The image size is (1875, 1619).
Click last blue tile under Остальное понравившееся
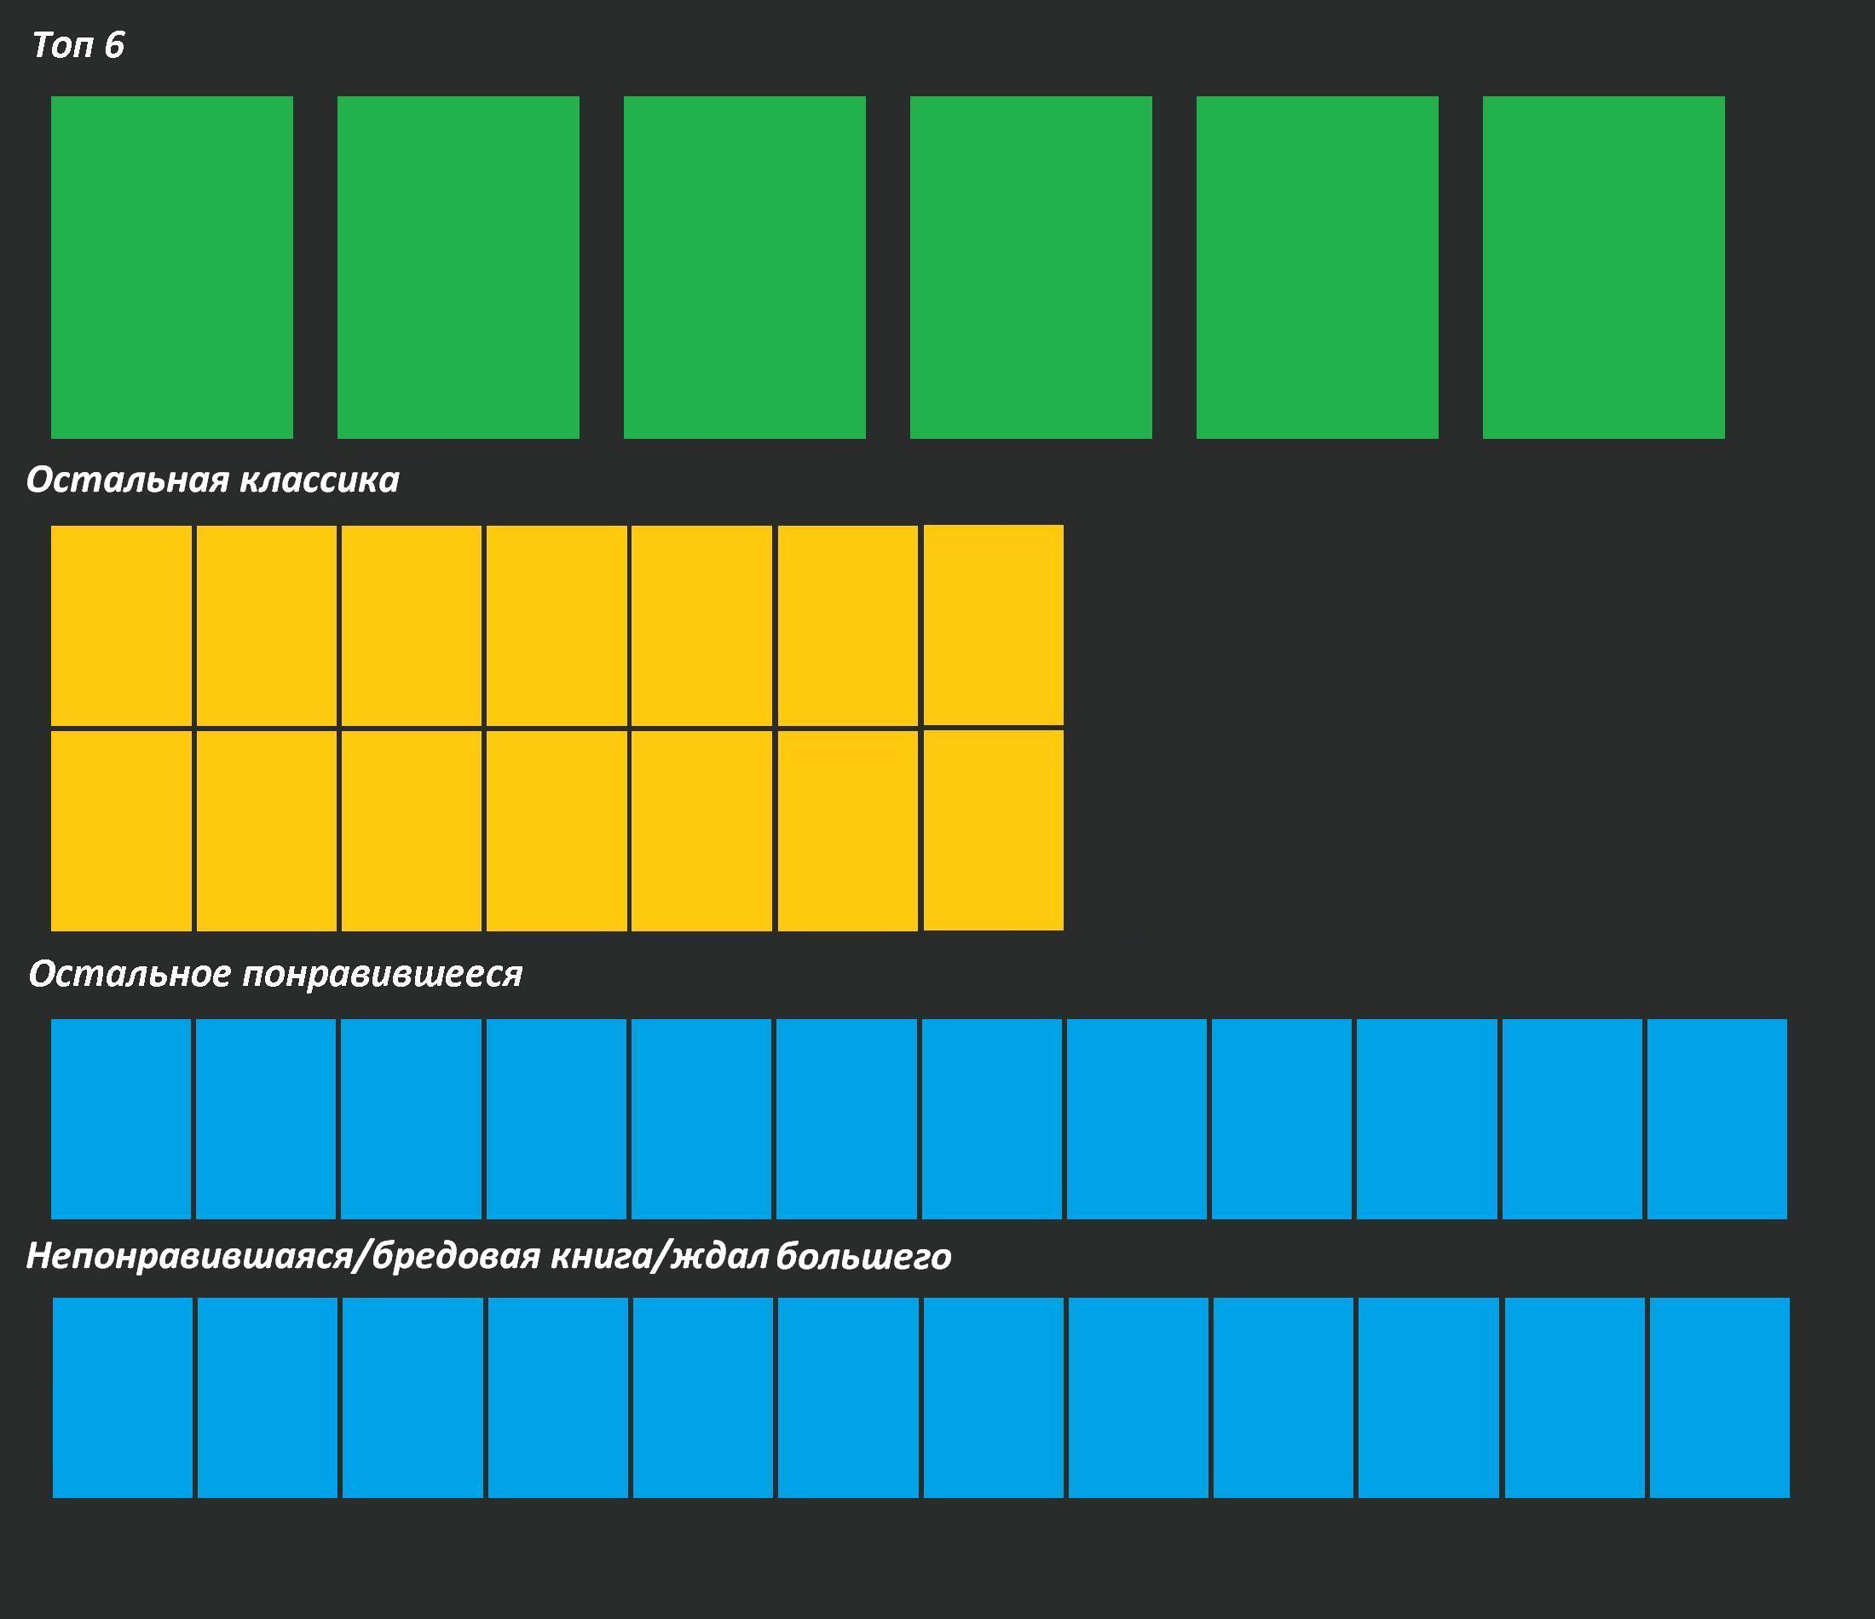1716,1119
